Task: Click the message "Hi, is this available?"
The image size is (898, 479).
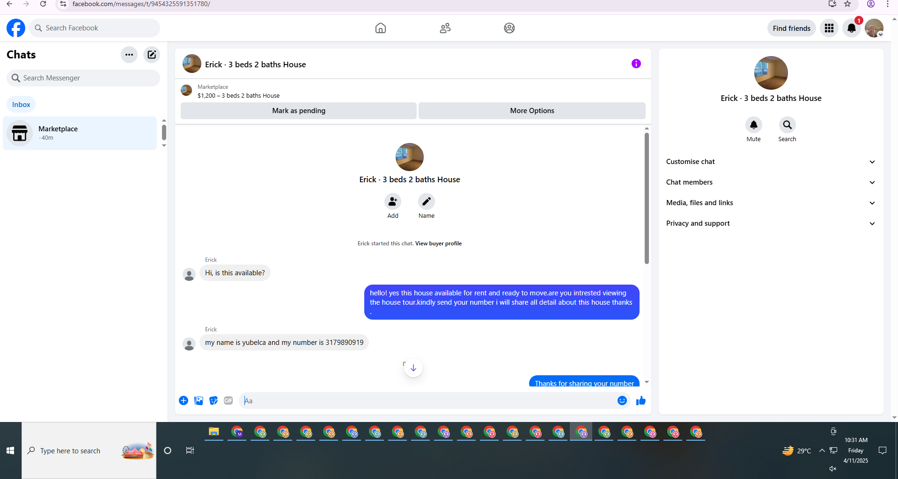Action: pyautogui.click(x=235, y=273)
